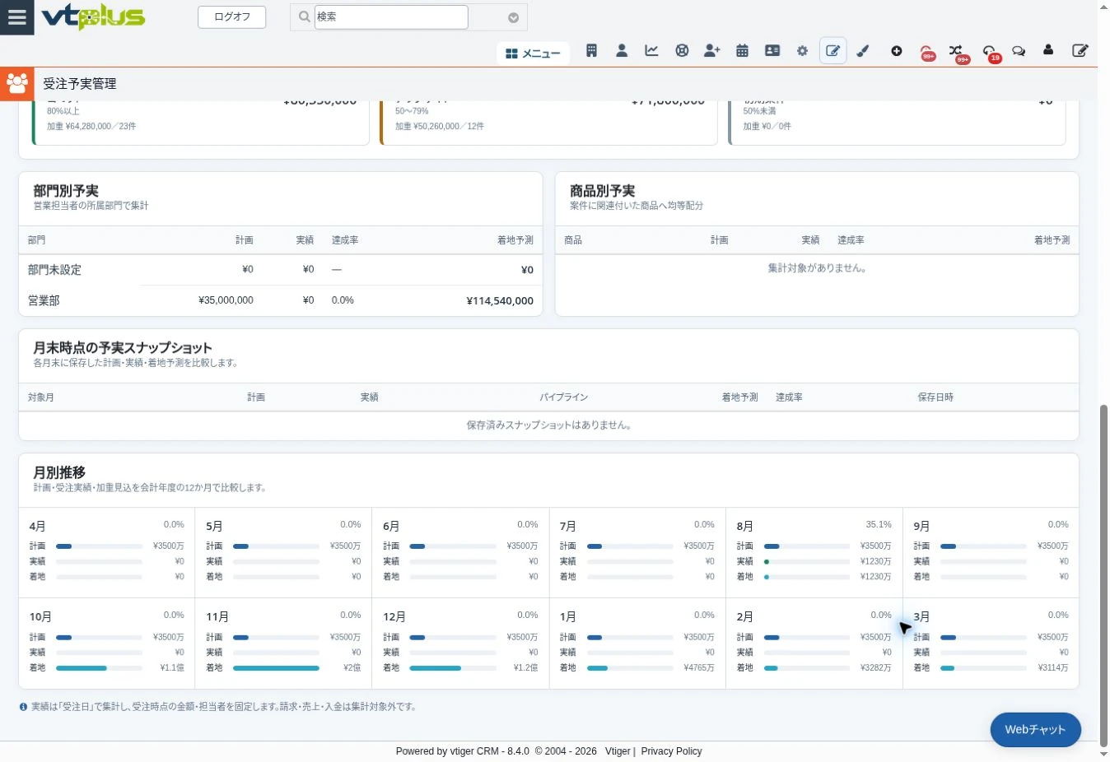This screenshot has height=762, width=1110.
Task: Open the Organizations building icon
Action: pyautogui.click(x=591, y=51)
